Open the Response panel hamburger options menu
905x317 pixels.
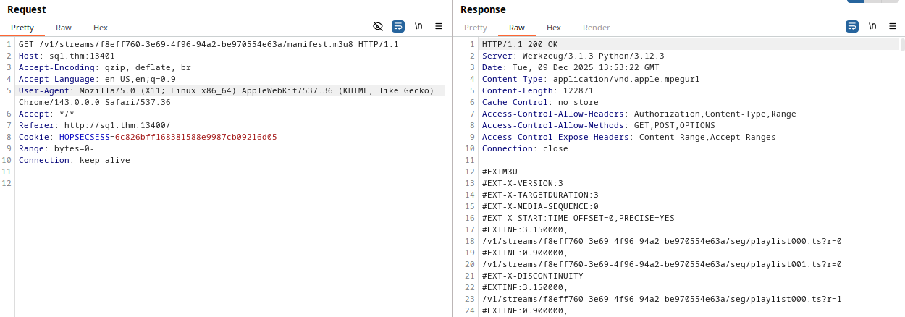(893, 26)
